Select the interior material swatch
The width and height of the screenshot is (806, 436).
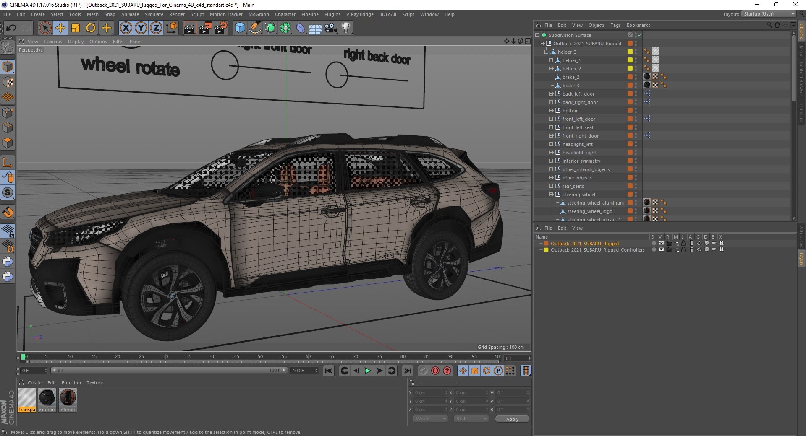67,400
